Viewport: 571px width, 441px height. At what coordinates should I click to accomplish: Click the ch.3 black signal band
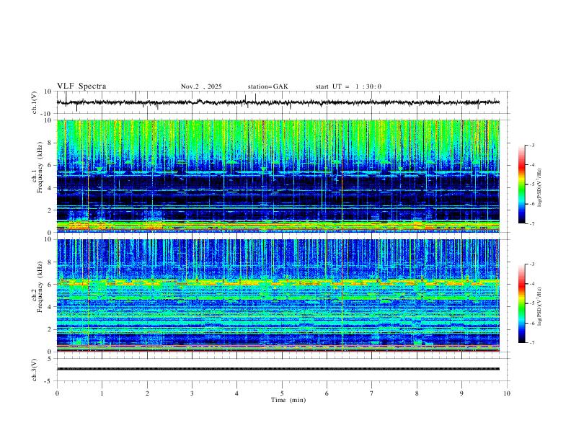(278, 369)
